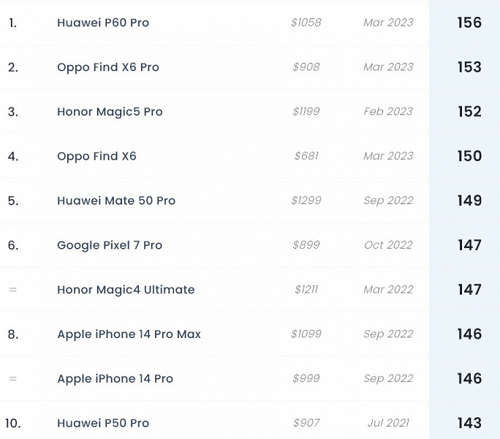
Task: Open the Huawei P60 Pro entry
Action: coord(103,23)
